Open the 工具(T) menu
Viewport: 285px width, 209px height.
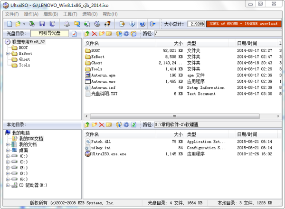coord(70,14)
